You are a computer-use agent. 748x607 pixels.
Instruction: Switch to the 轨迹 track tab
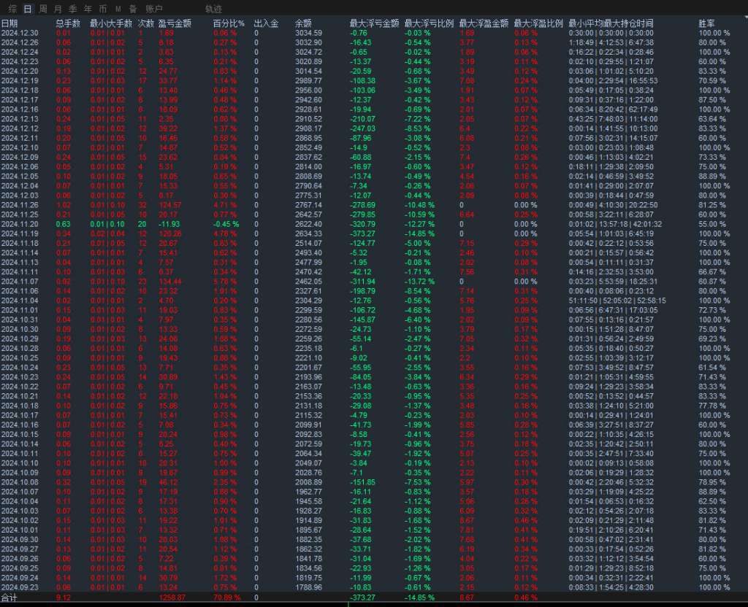(x=213, y=9)
